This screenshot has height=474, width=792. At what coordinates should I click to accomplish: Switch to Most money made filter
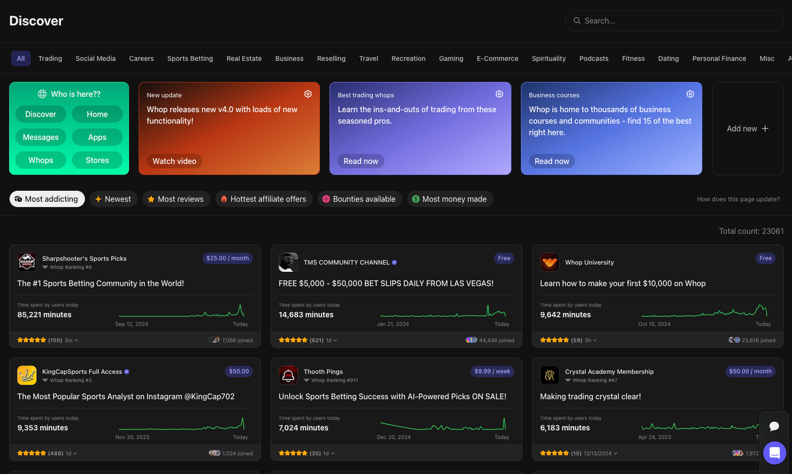[x=450, y=199]
